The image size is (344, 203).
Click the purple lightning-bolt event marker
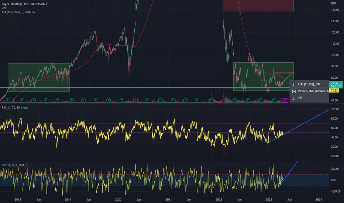(283, 100)
